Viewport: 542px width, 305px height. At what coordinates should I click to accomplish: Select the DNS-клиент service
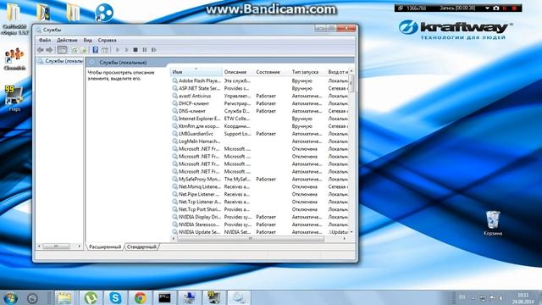(260, 111)
